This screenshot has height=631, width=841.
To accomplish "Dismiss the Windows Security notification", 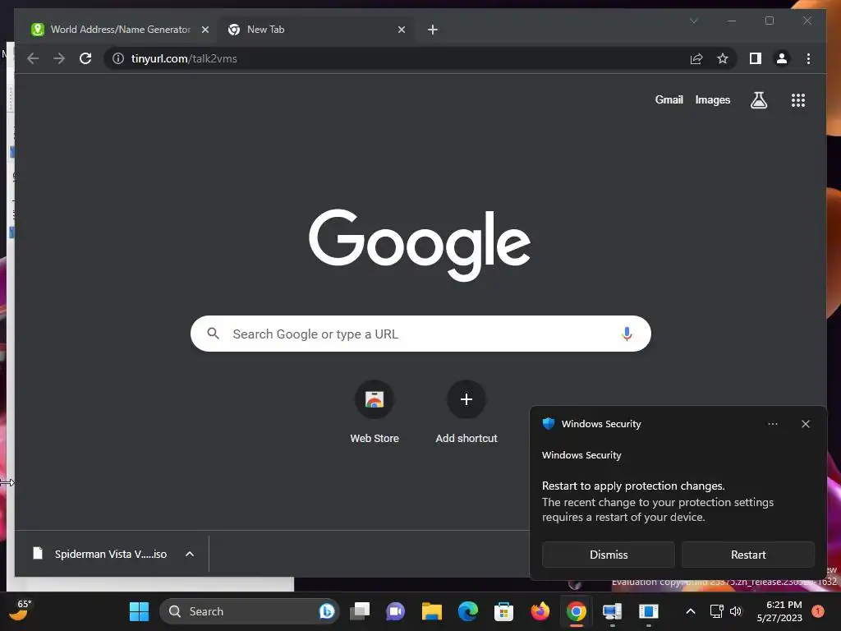I will click(609, 555).
